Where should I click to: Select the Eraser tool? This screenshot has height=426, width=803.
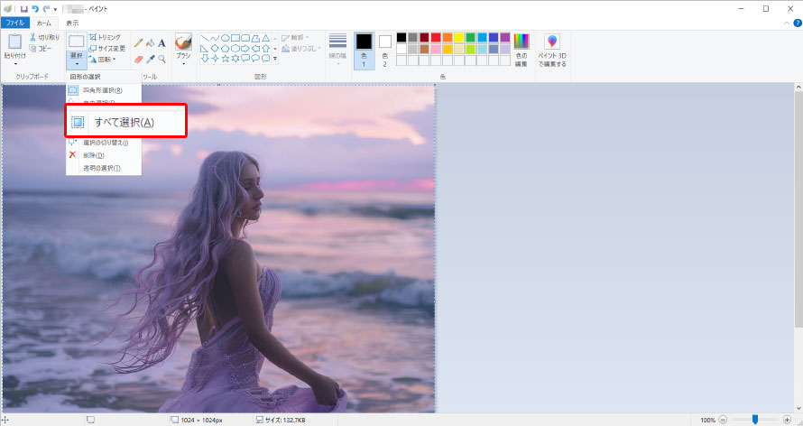pyautogui.click(x=138, y=60)
